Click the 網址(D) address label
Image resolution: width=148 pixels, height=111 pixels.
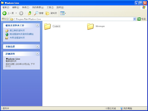pyautogui.click(x=5, y=19)
